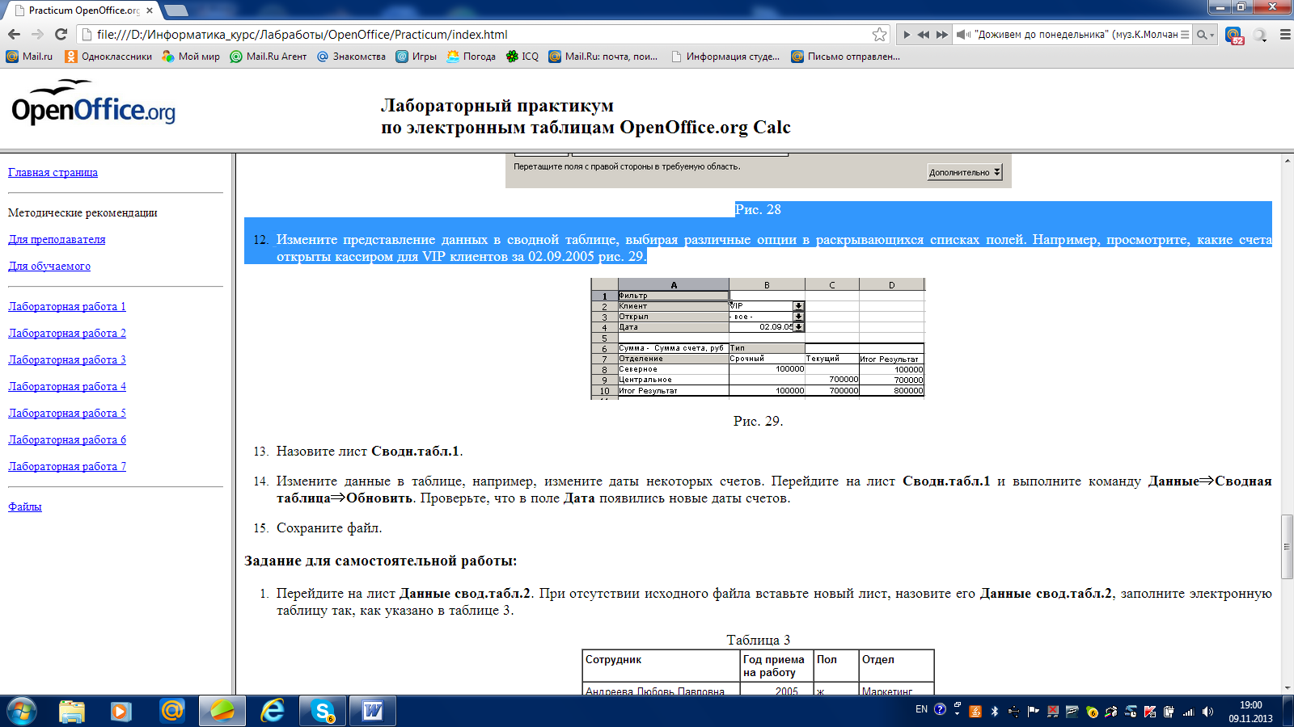Open the Одноклассники bookmark

click(108, 57)
